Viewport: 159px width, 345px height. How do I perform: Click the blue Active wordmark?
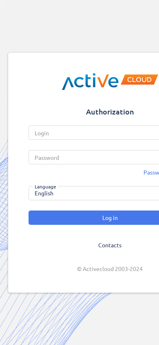coord(90,82)
